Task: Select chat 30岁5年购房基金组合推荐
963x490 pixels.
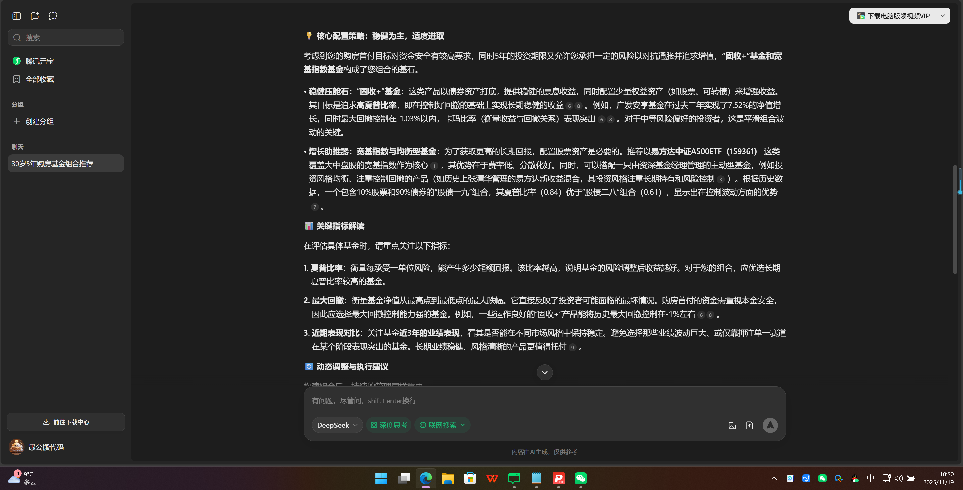Action: pyautogui.click(x=65, y=163)
